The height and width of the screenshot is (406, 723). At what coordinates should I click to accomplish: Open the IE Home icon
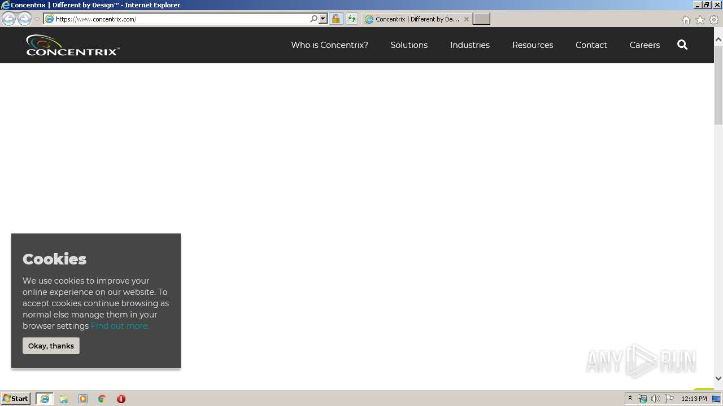[686, 20]
